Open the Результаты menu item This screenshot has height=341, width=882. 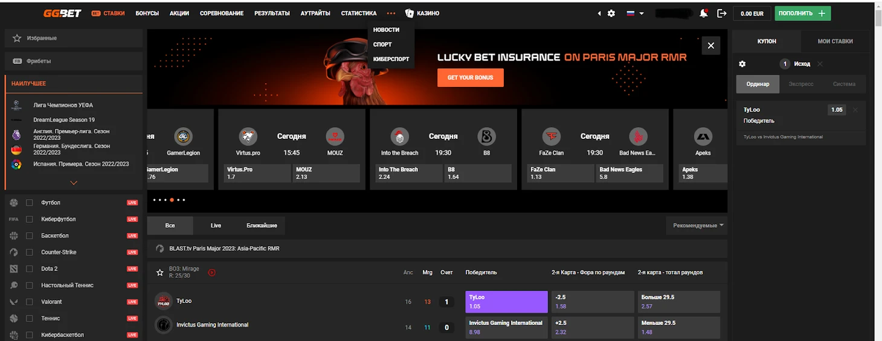(272, 13)
